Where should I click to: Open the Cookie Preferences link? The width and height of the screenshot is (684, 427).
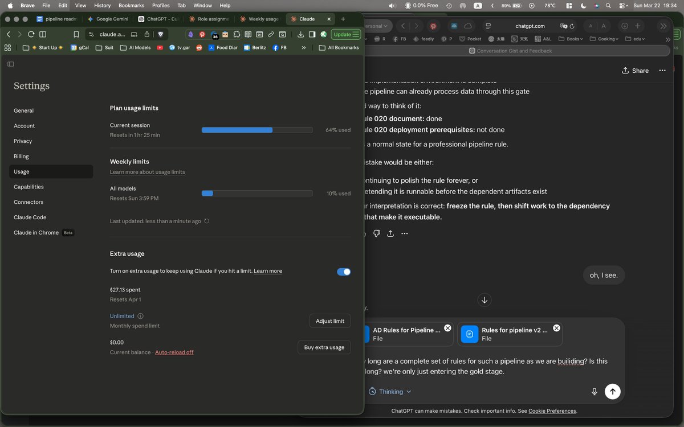[552, 411]
